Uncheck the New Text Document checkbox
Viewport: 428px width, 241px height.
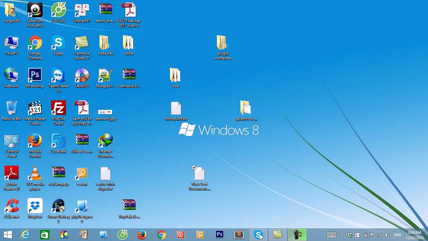coord(194,167)
